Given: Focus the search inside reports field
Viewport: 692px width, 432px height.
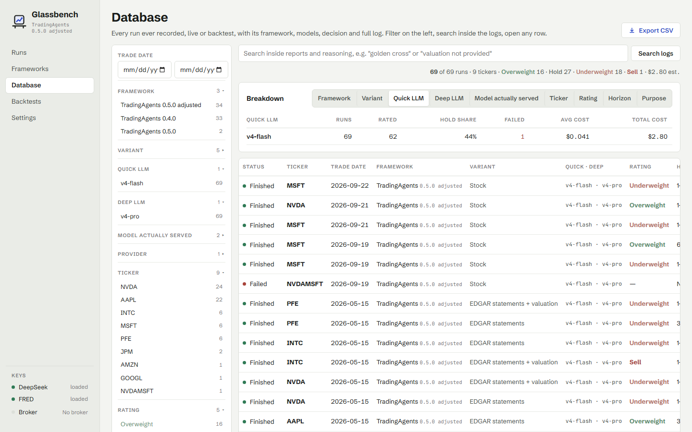Looking at the screenshot, I should 433,53.
